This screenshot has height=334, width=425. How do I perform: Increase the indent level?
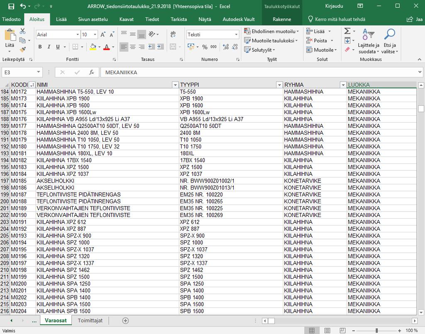click(x=161, y=47)
